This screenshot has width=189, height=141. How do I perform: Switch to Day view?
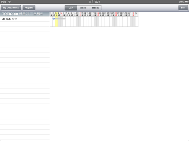click(71, 8)
